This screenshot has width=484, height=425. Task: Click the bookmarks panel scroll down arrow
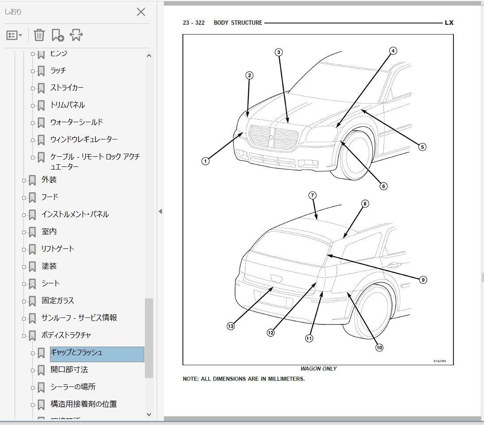coord(149,414)
